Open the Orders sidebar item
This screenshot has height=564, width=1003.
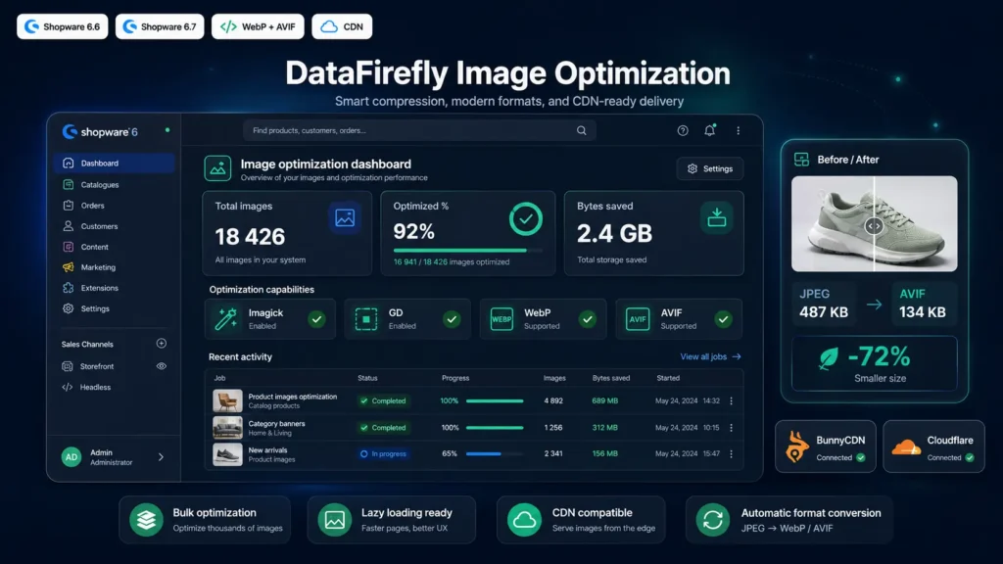point(114,206)
